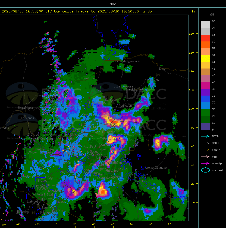Click the pink bip arrow in legend
The height and width of the screenshot is (228, 226).
click(205, 157)
